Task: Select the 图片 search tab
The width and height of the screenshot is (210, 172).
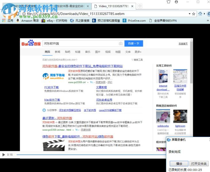Action: [x=98, y=52]
